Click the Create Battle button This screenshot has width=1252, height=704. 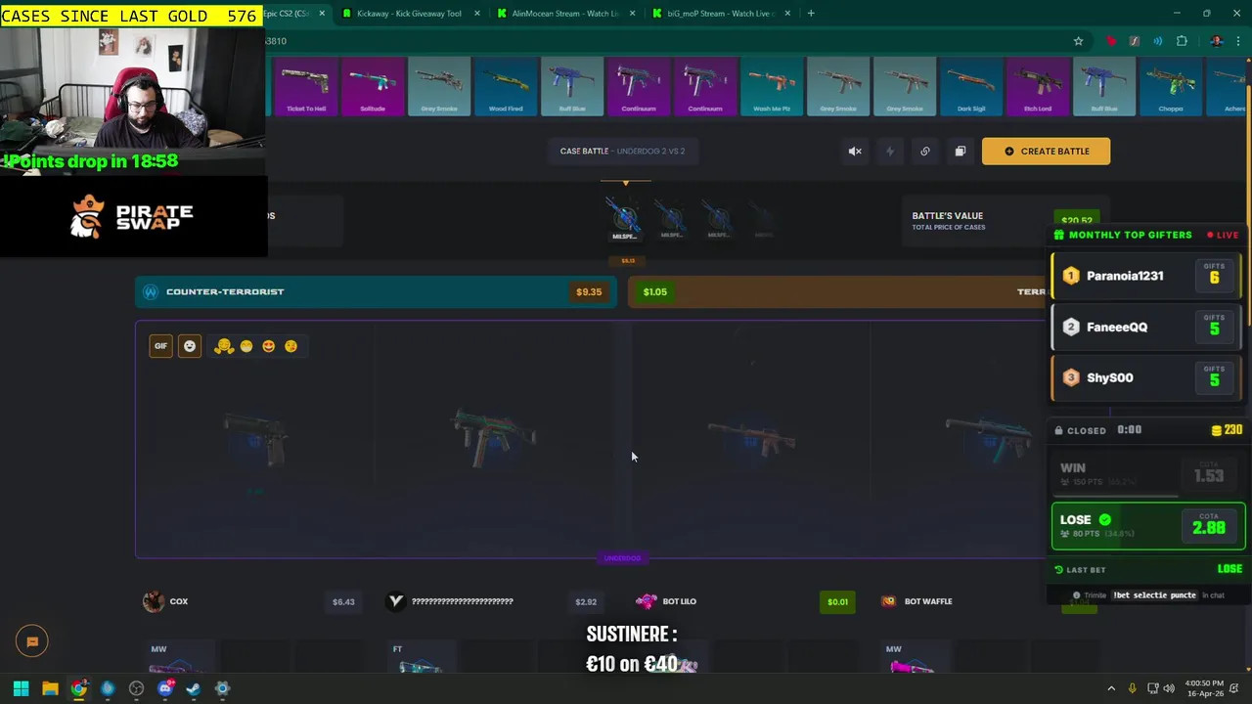coord(1046,152)
